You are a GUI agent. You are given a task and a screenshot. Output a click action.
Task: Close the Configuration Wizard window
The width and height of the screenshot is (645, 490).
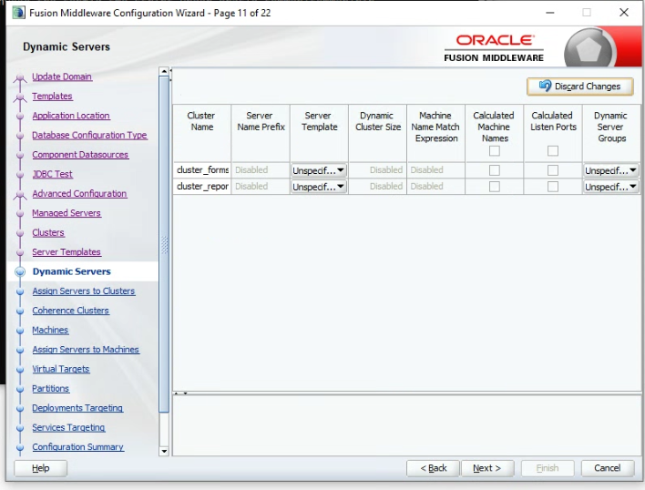tap(624, 13)
